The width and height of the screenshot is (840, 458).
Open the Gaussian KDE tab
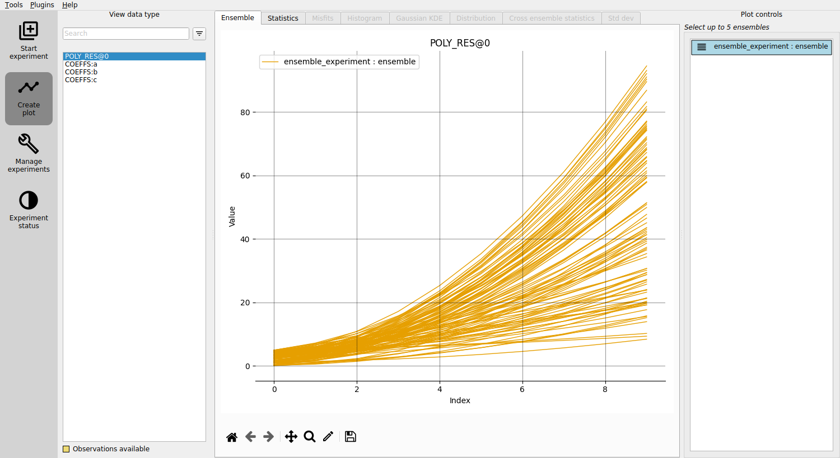pos(419,18)
